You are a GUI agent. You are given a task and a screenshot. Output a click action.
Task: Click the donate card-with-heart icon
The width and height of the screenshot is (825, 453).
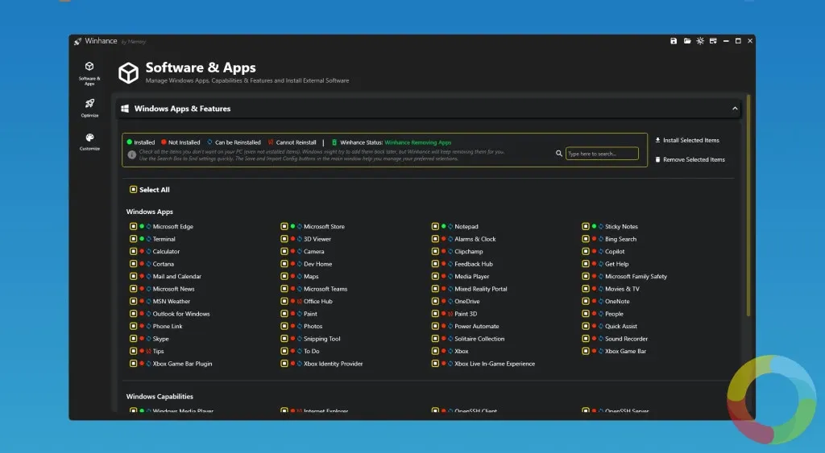coord(713,41)
